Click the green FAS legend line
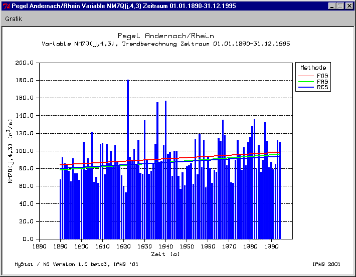 click(x=306, y=82)
